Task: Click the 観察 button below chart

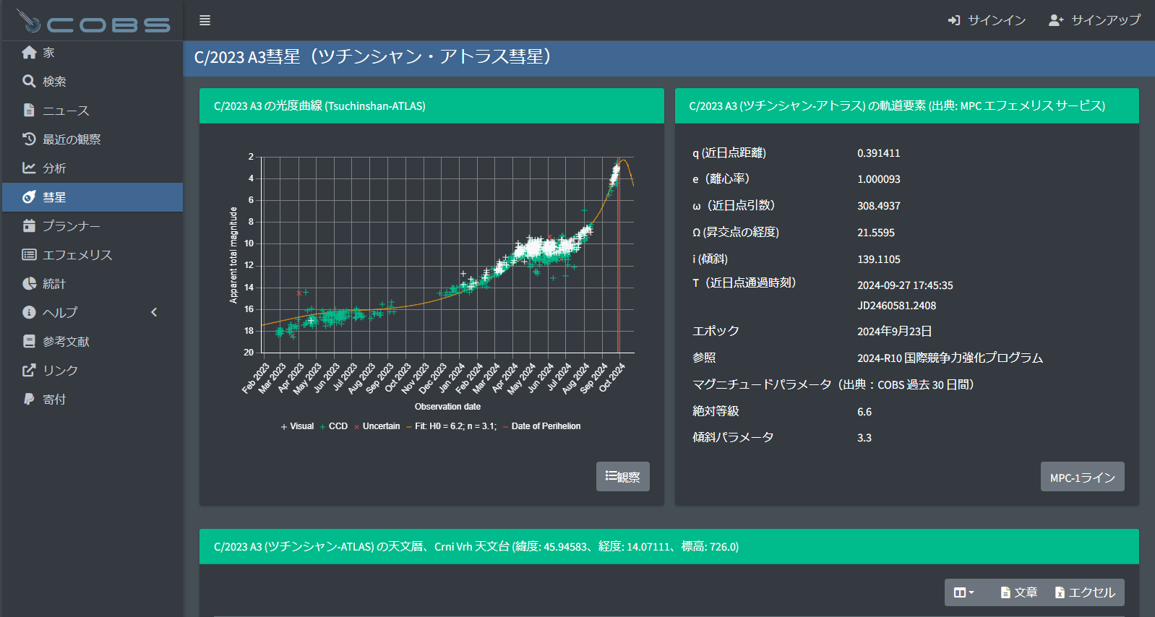Action: 622,477
